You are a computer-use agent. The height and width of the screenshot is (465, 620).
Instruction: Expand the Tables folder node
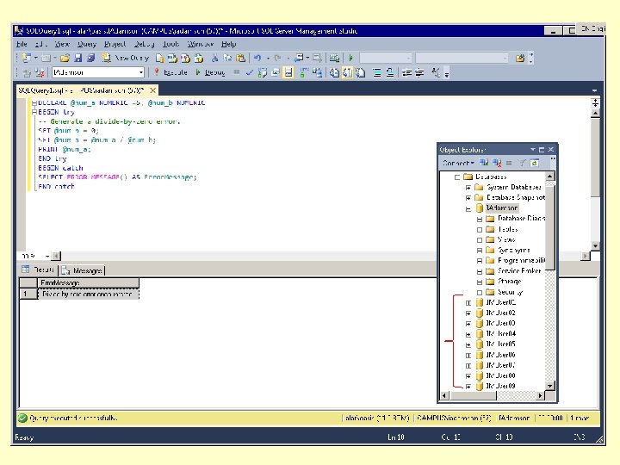click(x=480, y=229)
